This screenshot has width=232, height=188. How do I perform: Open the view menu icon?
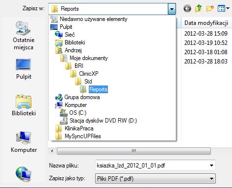pyautogui.click(x=222, y=9)
